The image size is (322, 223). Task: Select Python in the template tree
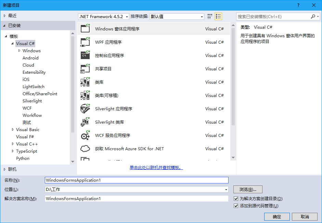coord(23,158)
